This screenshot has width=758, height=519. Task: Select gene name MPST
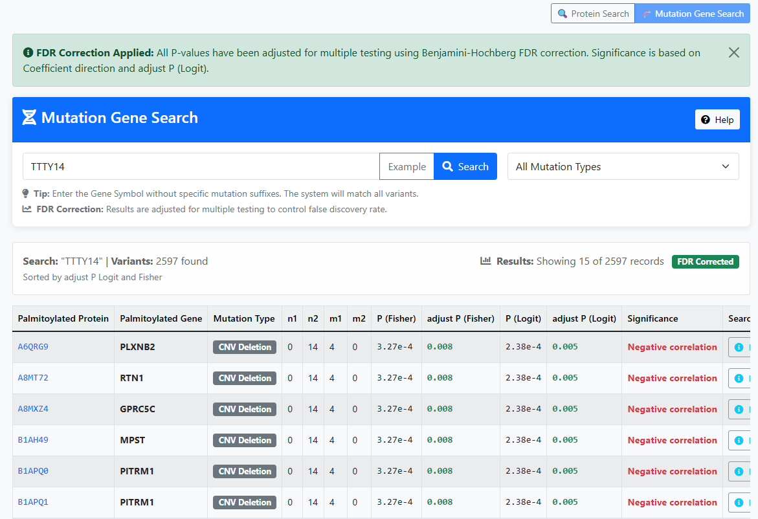pyautogui.click(x=133, y=440)
